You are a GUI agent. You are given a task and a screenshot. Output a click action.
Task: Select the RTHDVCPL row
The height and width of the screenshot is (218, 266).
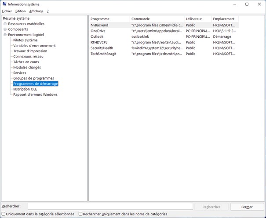pos(164,42)
